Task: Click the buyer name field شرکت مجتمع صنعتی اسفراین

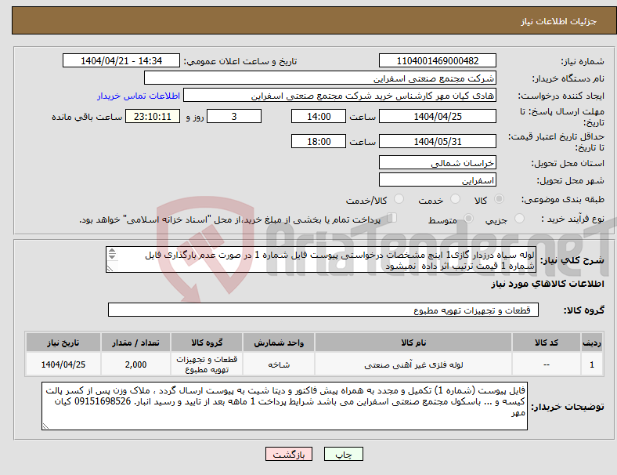Action: point(320,78)
